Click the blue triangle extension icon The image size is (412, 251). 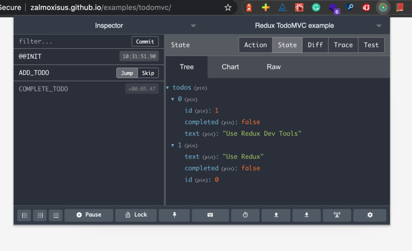(x=283, y=7)
